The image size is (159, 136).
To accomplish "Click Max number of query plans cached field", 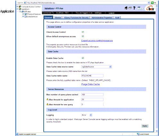I will (92, 95).
